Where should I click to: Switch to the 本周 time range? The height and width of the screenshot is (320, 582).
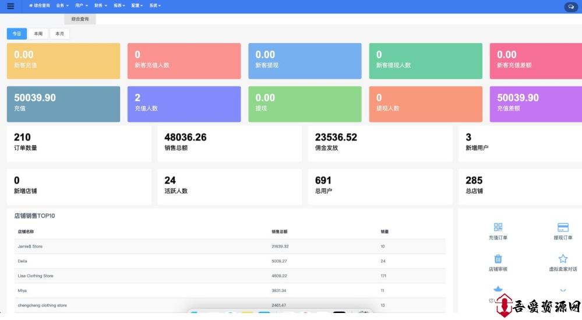point(38,34)
